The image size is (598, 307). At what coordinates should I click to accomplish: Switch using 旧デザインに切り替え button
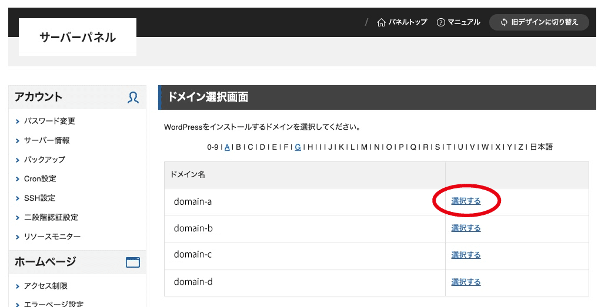(539, 22)
